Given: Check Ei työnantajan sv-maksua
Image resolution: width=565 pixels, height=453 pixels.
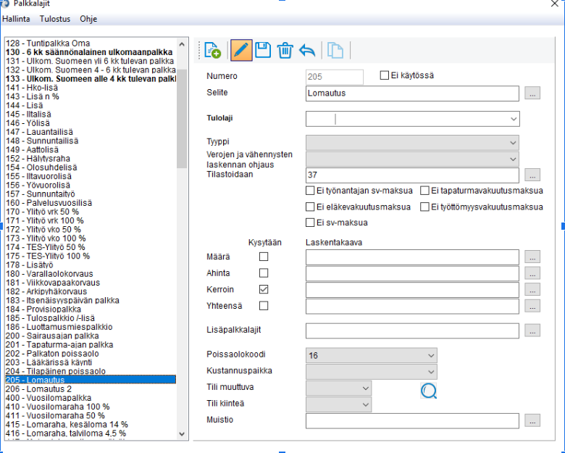Looking at the screenshot, I should 310,191.
